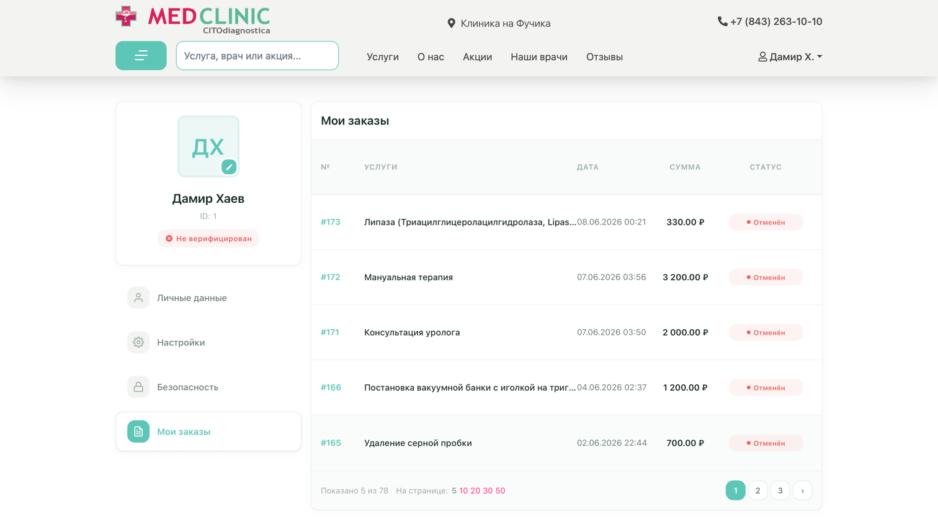Click Мануальная терапия service name
Image resolution: width=938 pixels, height=532 pixels.
tap(409, 277)
